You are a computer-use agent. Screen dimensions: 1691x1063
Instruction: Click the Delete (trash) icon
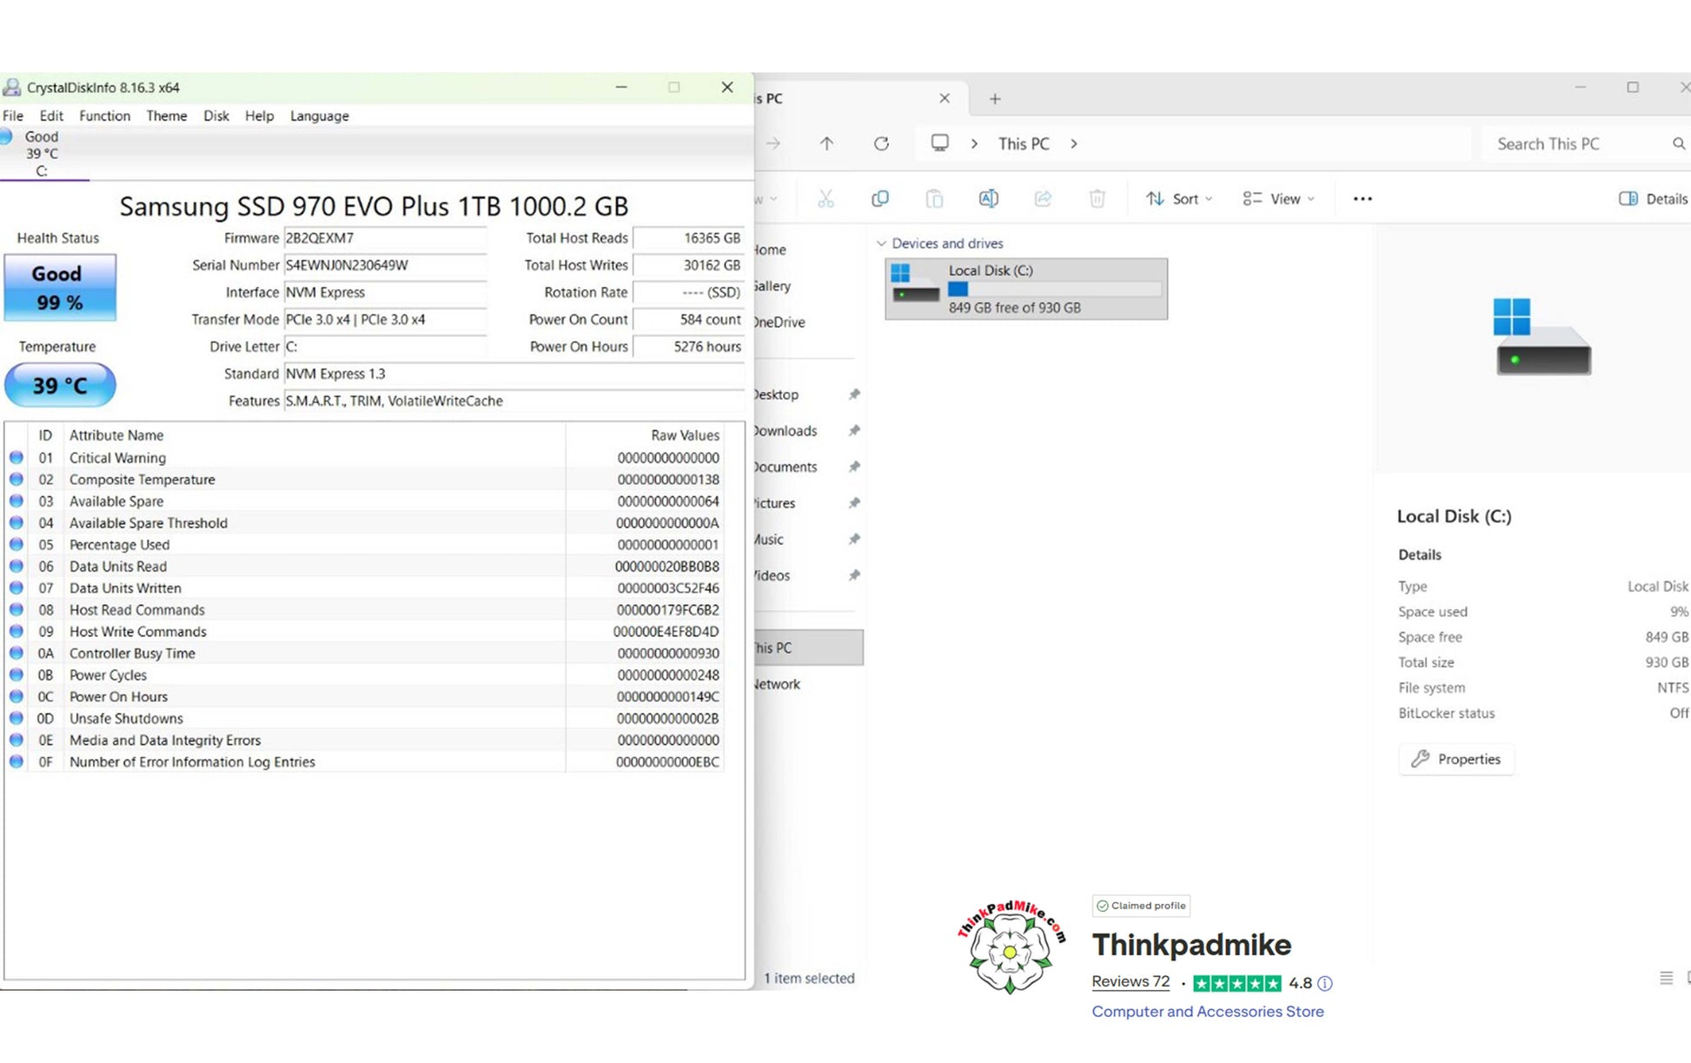tap(1097, 199)
